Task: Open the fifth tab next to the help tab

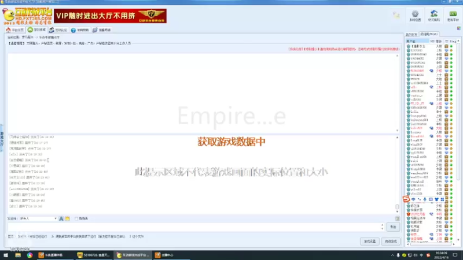Action: pyautogui.click(x=102, y=30)
